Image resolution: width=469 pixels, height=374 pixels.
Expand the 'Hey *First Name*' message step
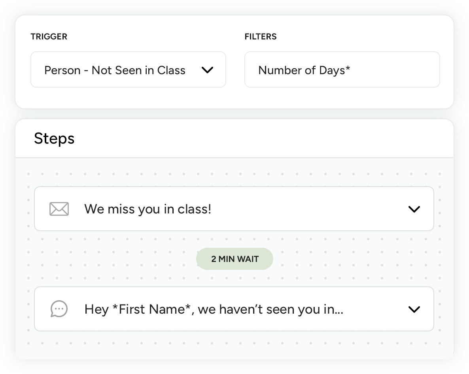tap(414, 309)
